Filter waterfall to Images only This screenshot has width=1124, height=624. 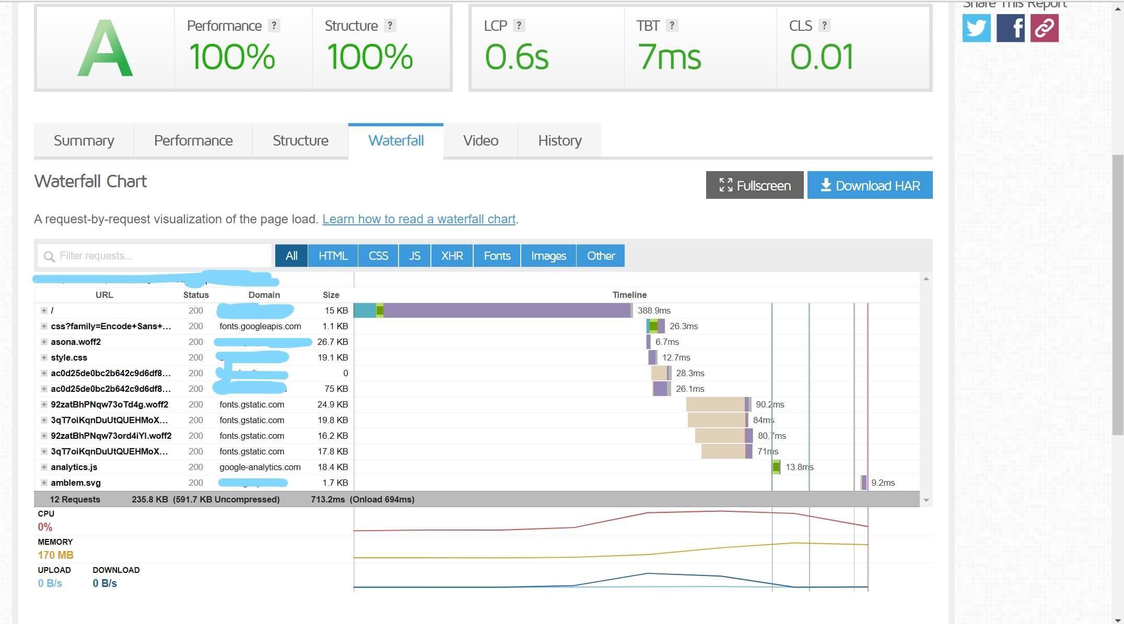point(548,256)
